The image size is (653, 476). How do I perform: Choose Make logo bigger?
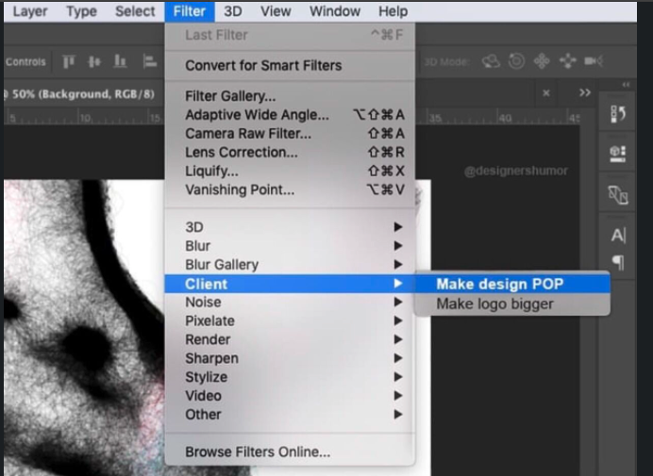(494, 304)
